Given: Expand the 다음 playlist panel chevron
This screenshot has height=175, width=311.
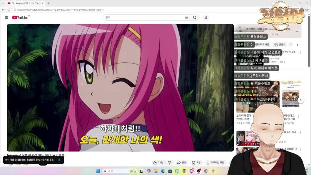Looking at the screenshot, I should pyautogui.click(x=297, y=31).
